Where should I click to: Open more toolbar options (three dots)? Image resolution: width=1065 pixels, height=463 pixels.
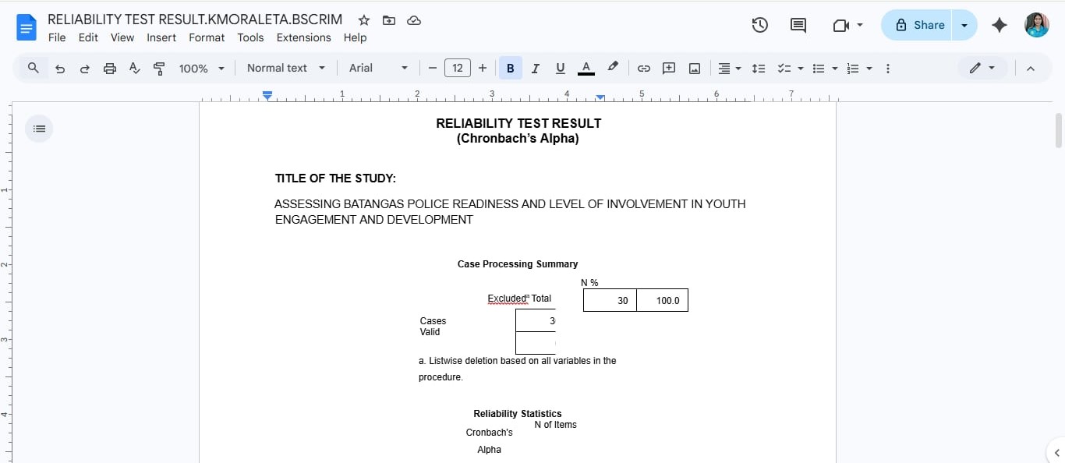coord(887,69)
